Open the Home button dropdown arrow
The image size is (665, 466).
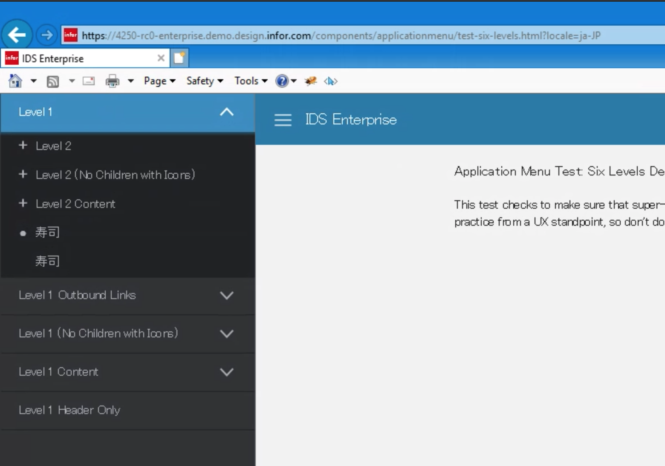[x=33, y=81]
